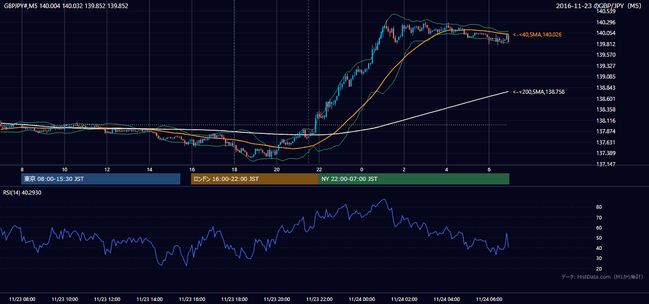This screenshot has height=304, width=649.
Task: Click the RSI(14) 40.2930 indicator label
Action: click(x=22, y=193)
